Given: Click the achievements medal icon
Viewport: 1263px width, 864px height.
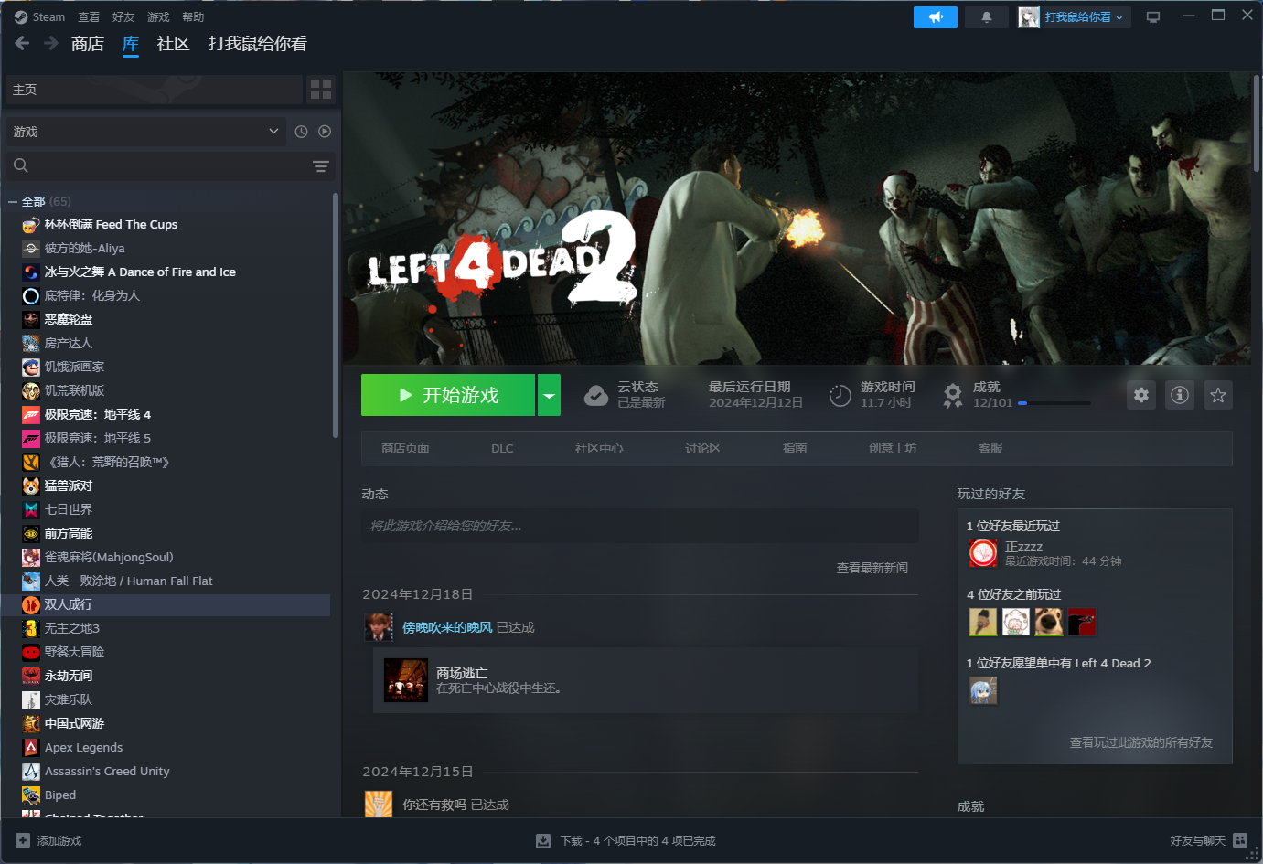Looking at the screenshot, I should (953, 395).
